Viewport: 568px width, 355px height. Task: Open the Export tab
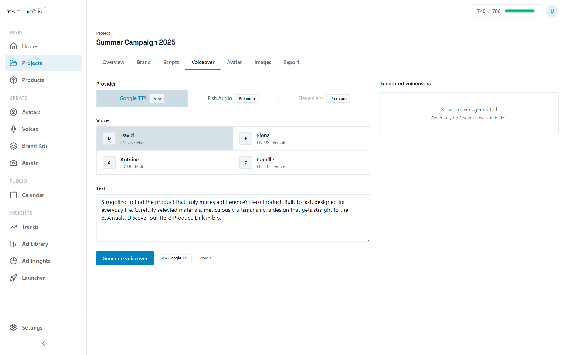292,62
